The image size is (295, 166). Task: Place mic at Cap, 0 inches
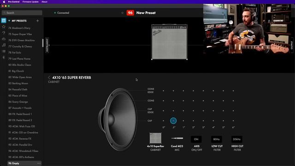pos(163,121)
